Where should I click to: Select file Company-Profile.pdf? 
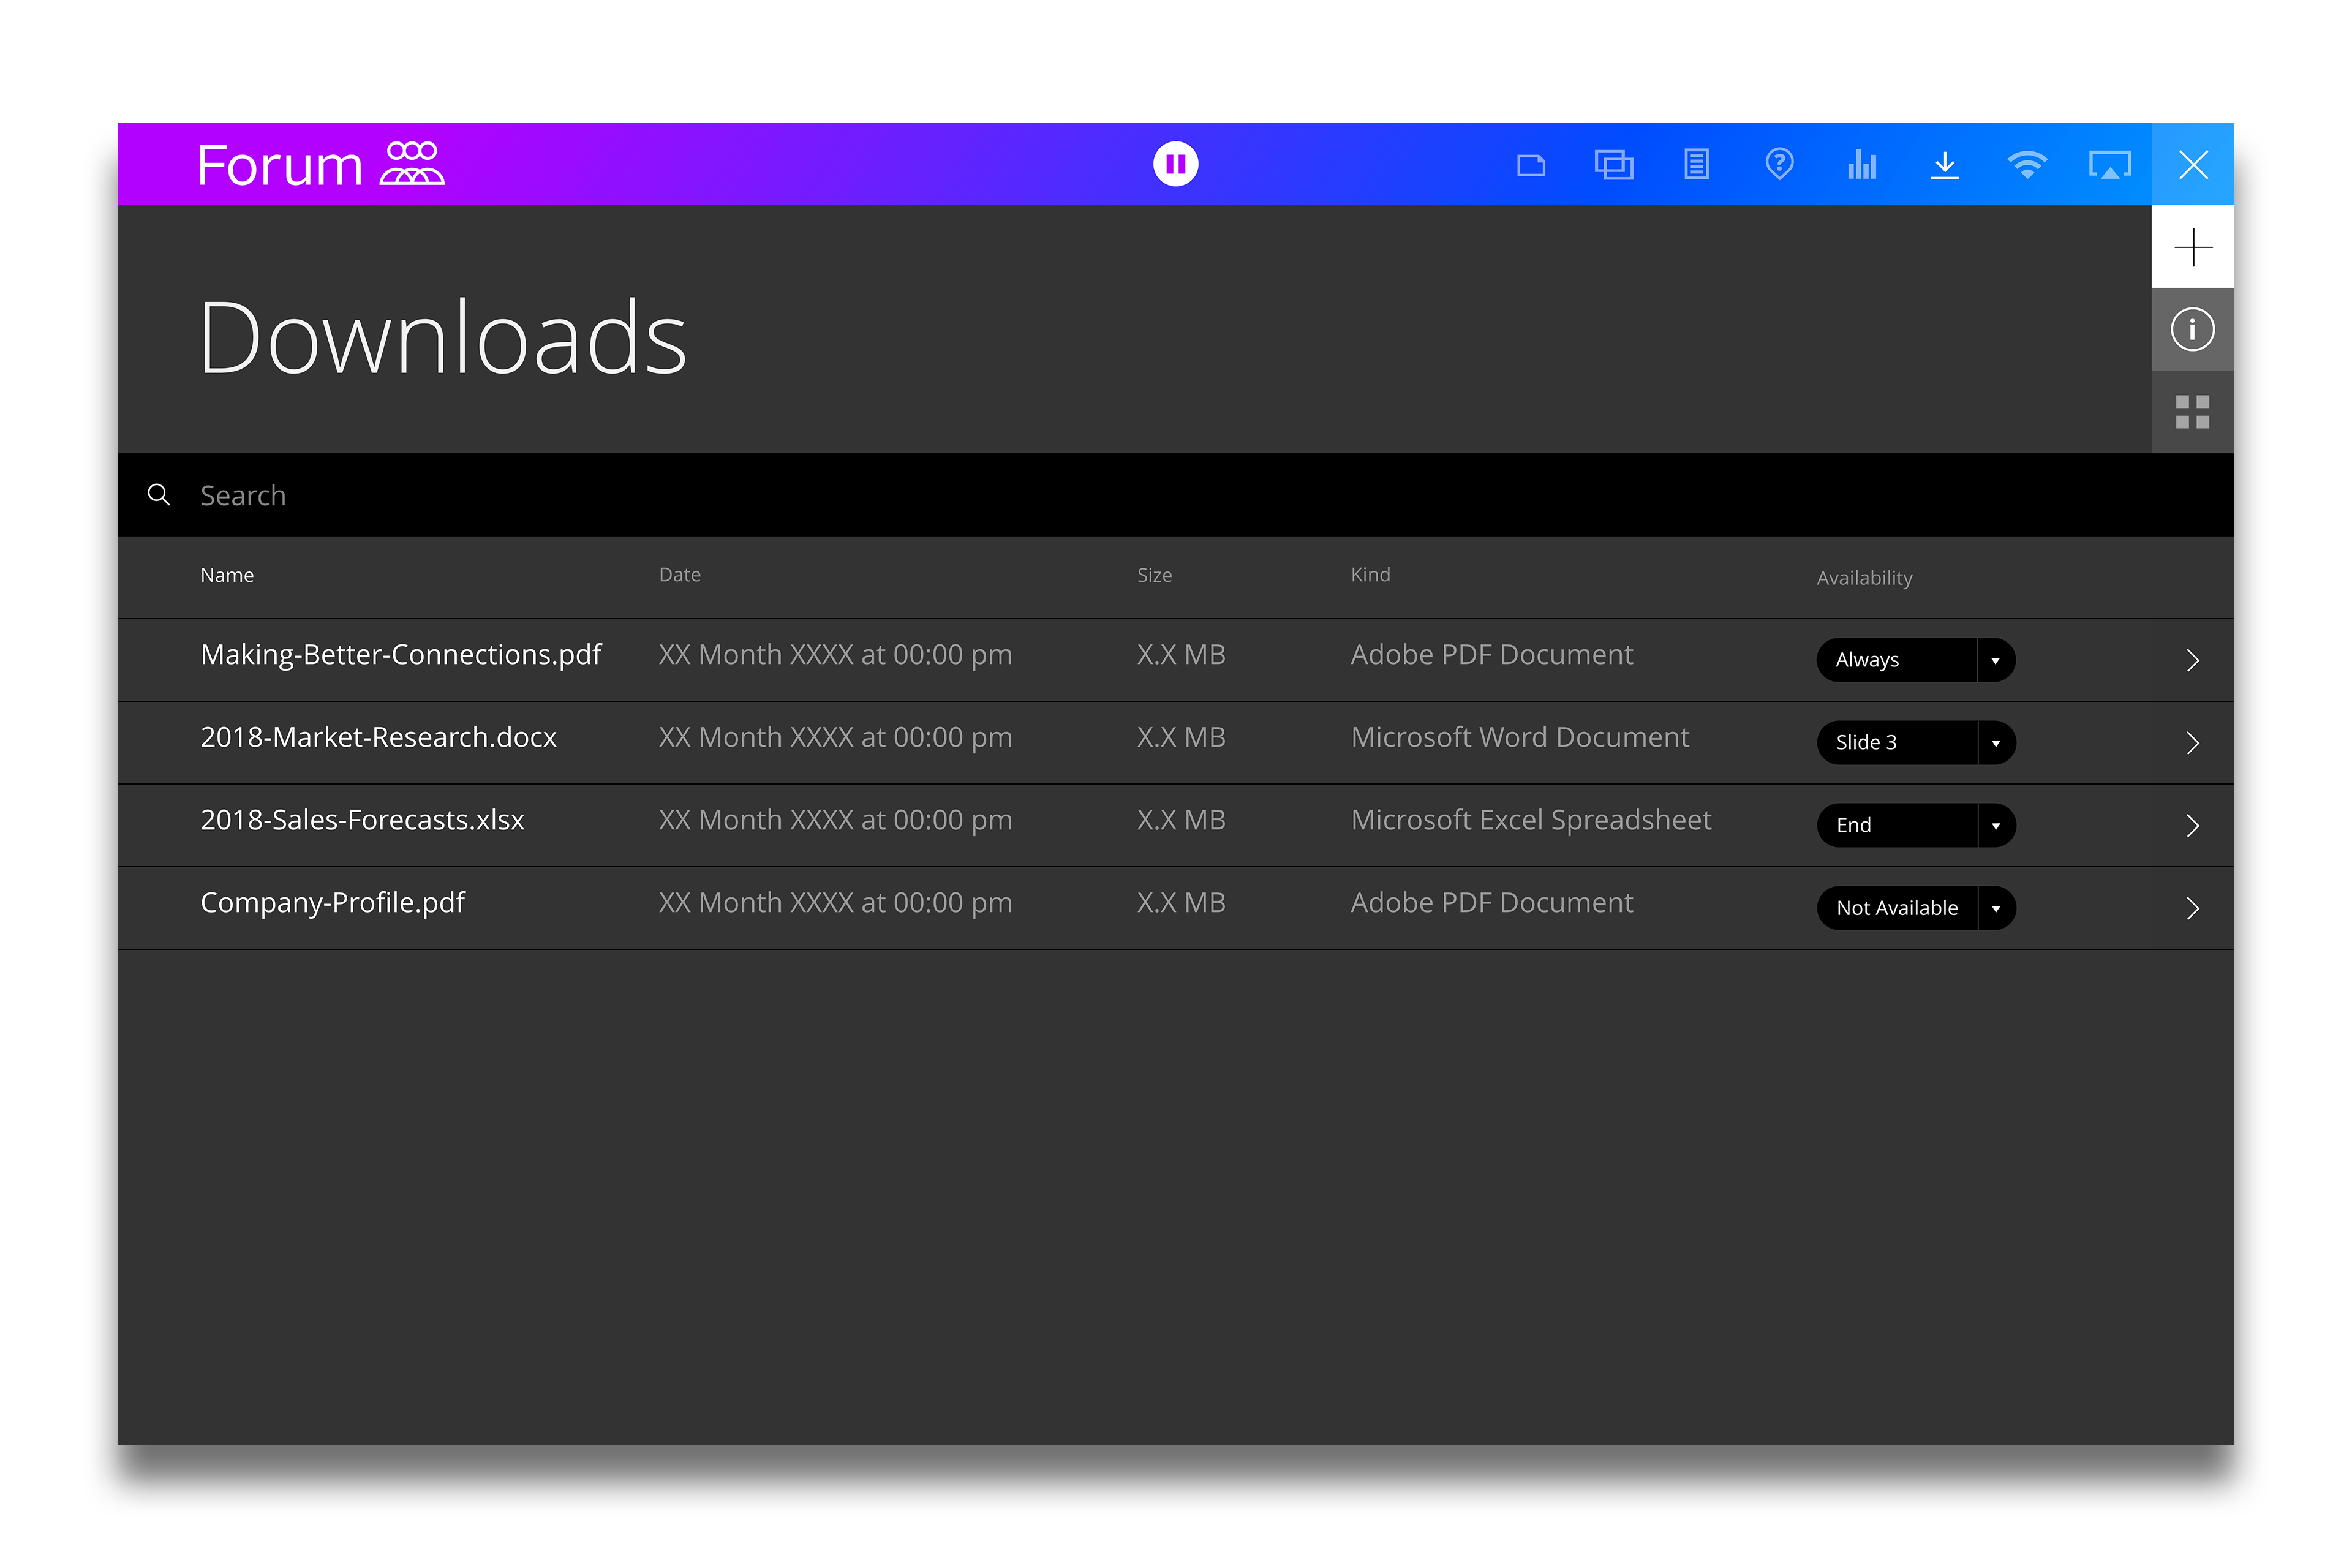(x=333, y=903)
